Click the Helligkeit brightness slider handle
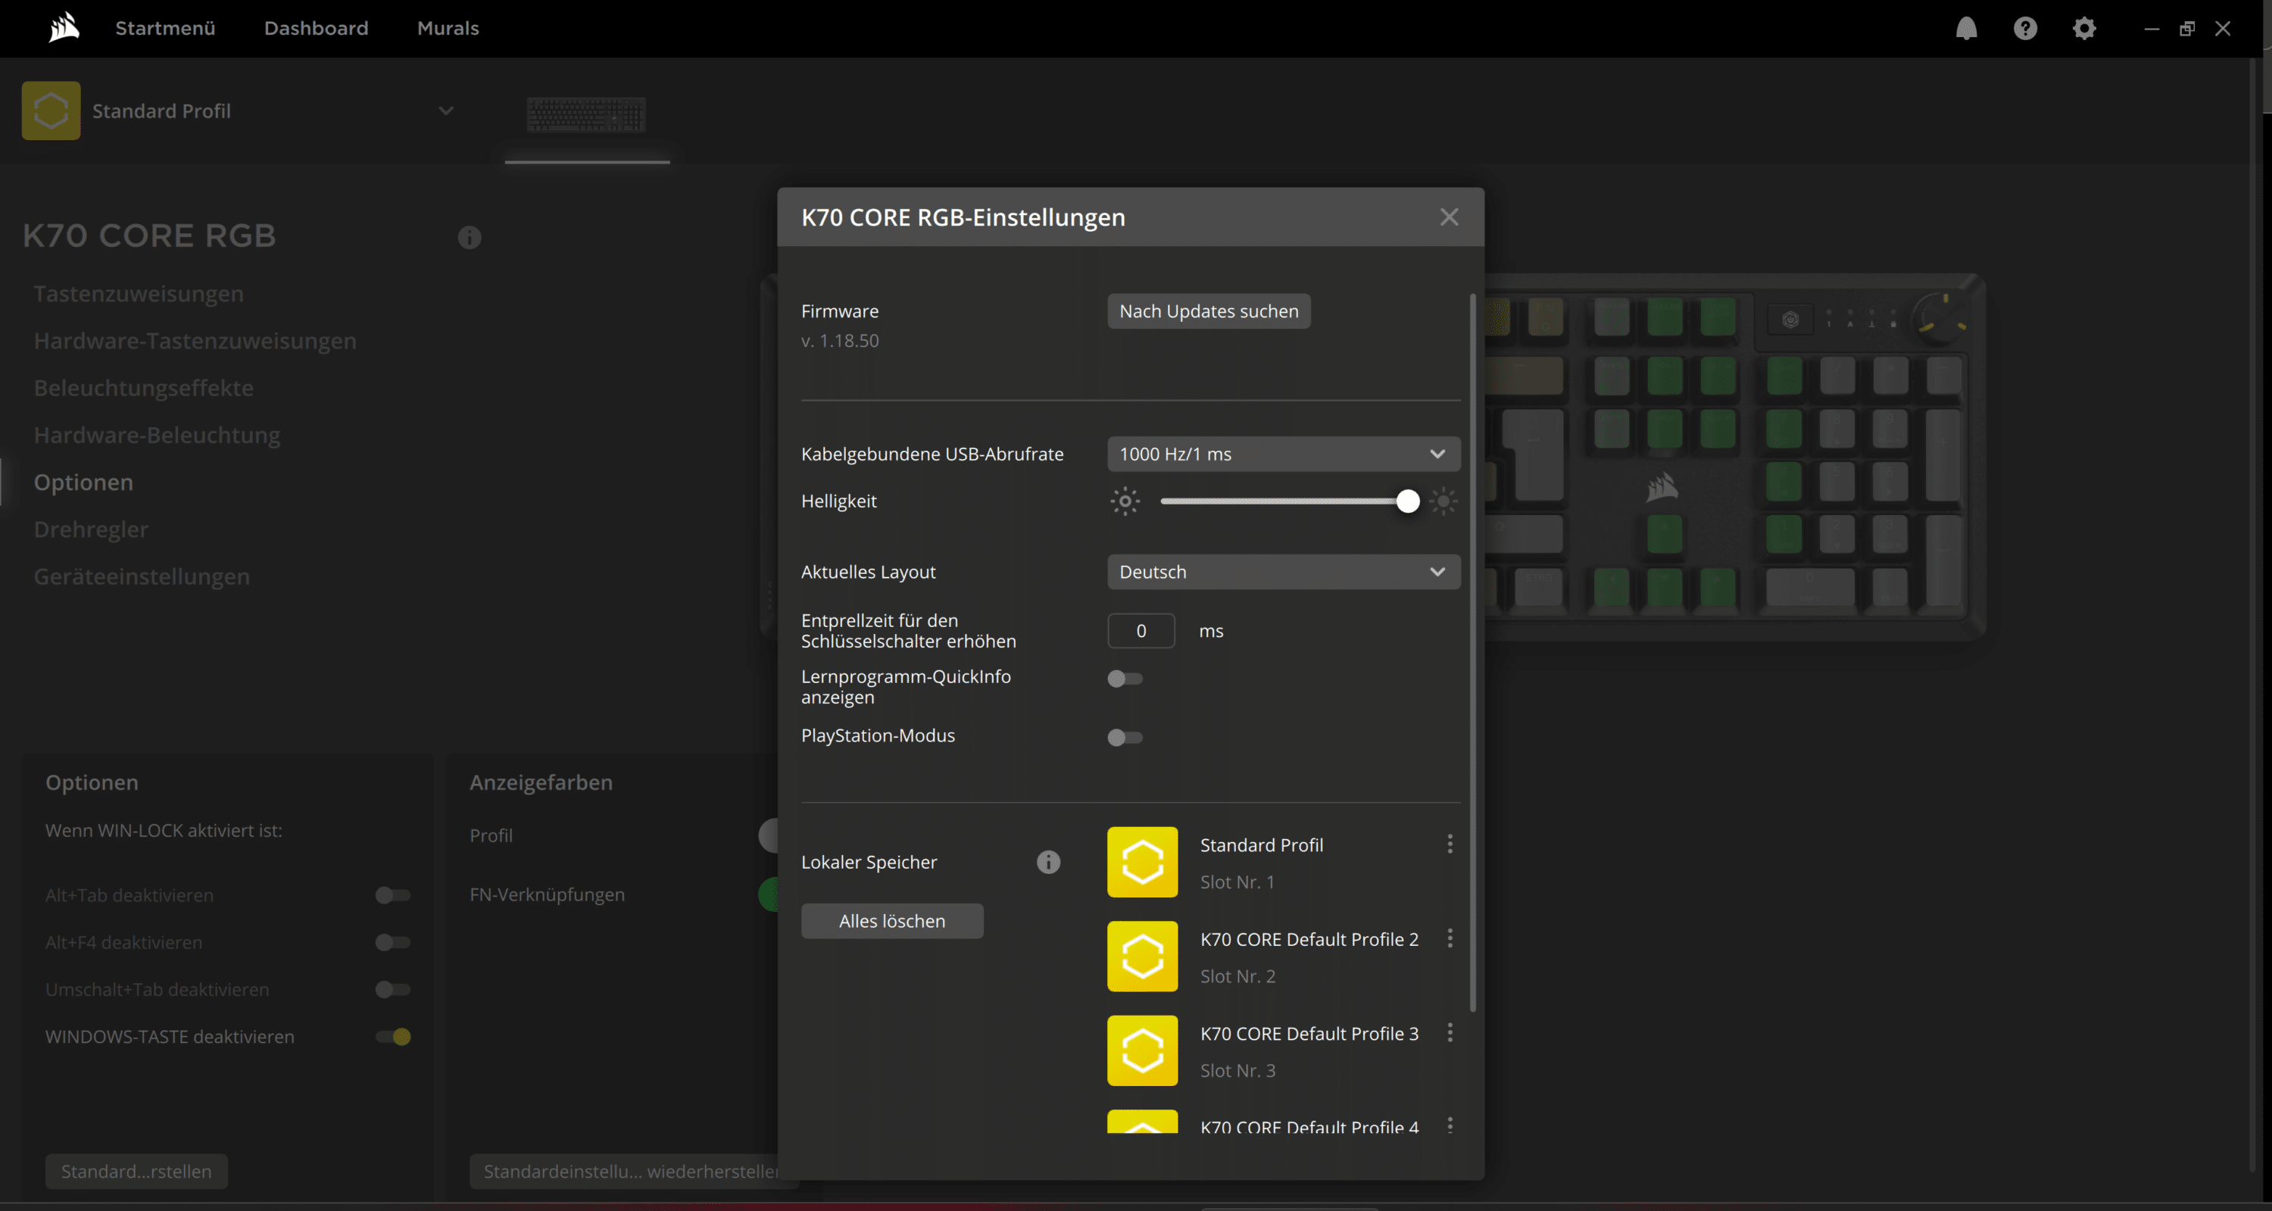 point(1408,502)
